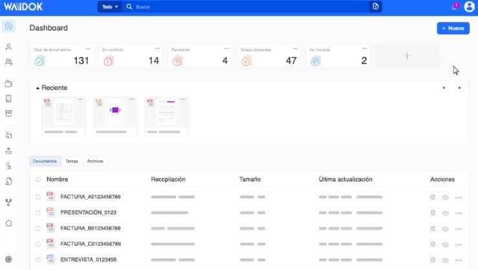This screenshot has height=270, width=478.
Task: Collapse the Reciente section
Action: [37, 88]
